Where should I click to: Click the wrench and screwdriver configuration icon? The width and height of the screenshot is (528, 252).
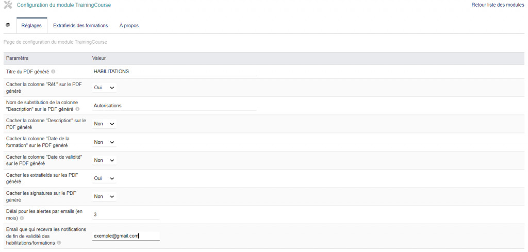[8, 5]
